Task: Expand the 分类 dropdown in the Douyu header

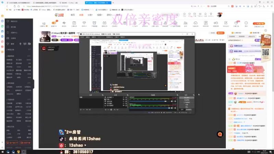Action: pos(90,15)
